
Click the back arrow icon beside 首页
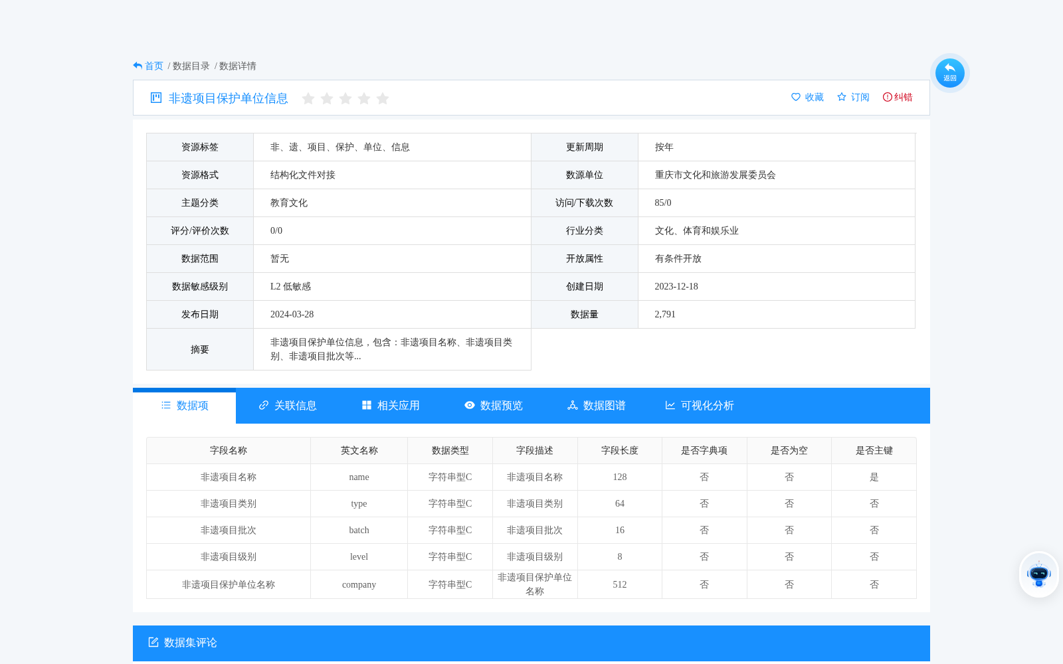[138, 66]
